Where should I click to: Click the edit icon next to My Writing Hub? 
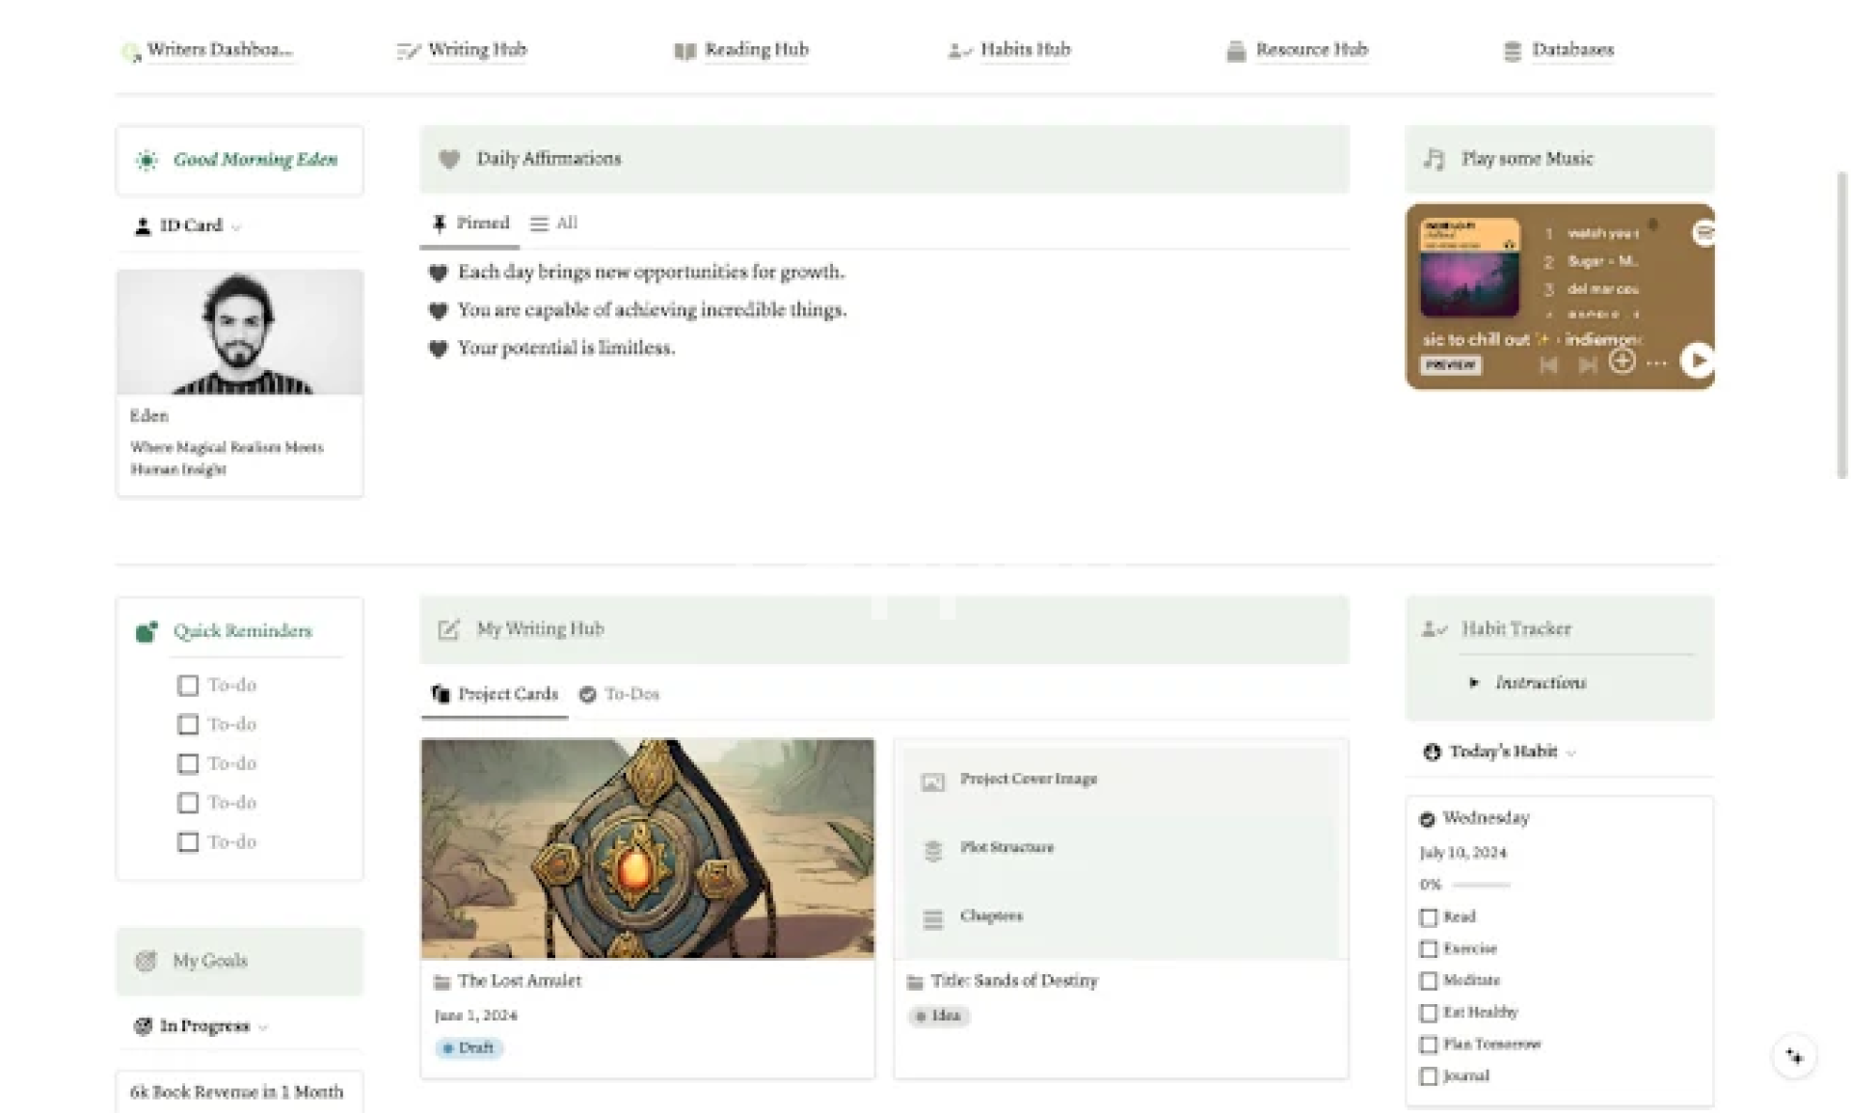coord(448,629)
